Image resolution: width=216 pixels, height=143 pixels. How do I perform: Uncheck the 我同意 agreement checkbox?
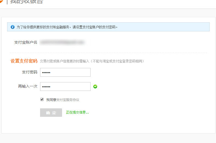point(42,99)
